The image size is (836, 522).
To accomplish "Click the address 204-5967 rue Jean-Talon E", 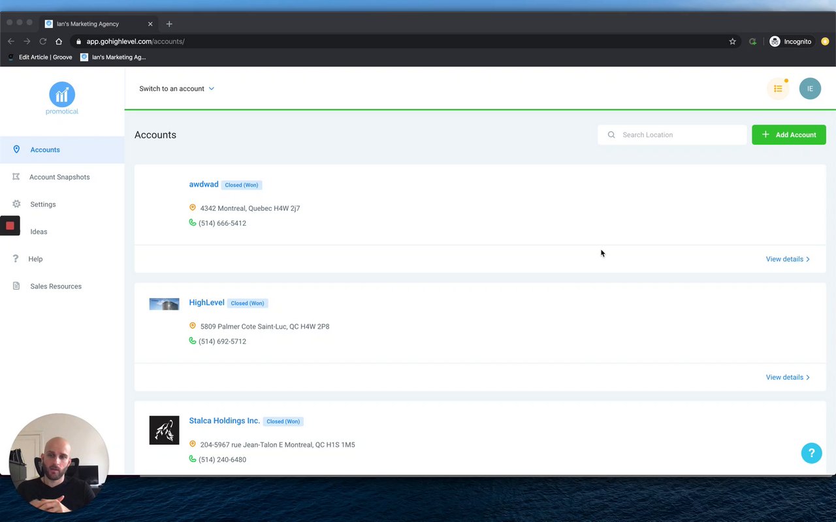I will click(278, 444).
